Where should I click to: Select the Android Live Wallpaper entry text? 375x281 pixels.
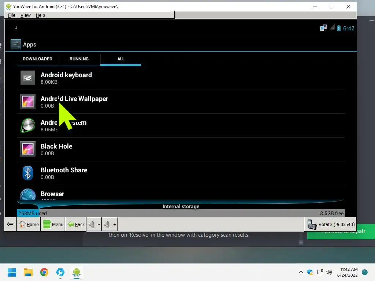tap(74, 99)
